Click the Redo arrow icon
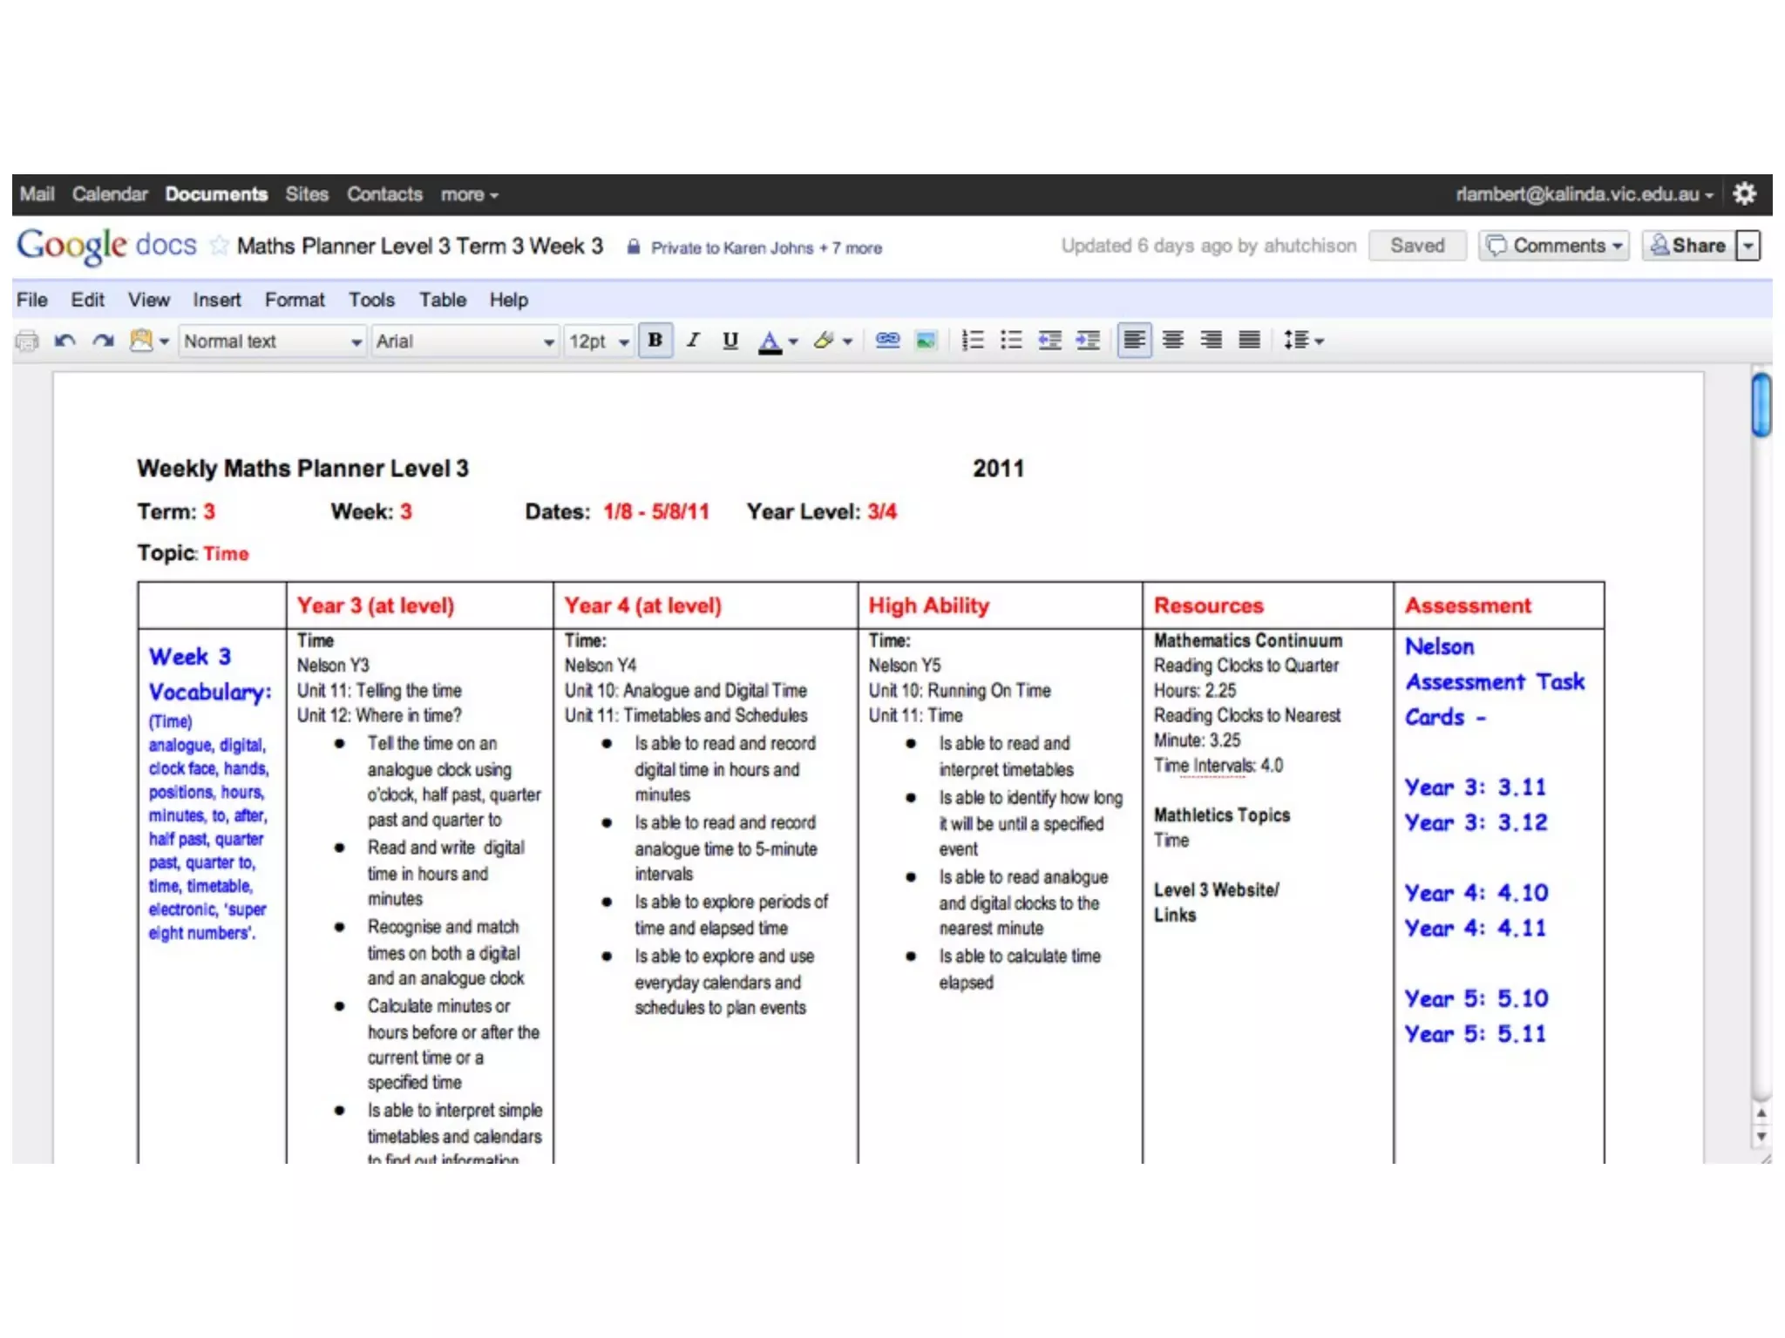 [x=103, y=341]
